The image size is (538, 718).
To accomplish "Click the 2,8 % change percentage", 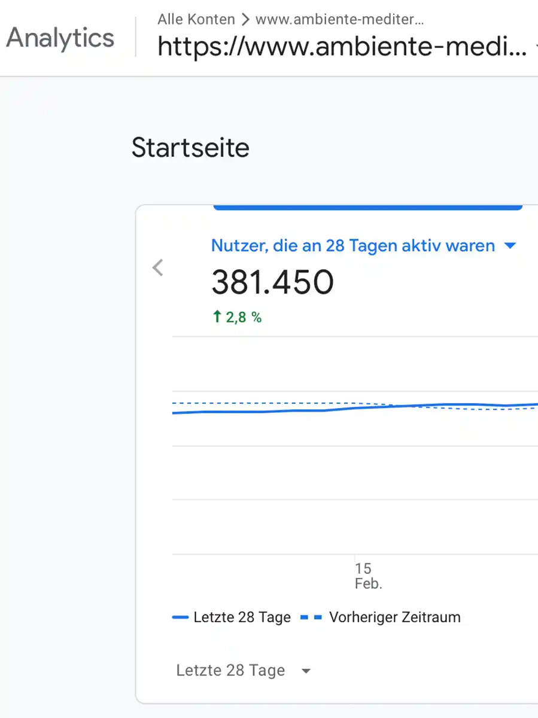I will click(x=244, y=317).
